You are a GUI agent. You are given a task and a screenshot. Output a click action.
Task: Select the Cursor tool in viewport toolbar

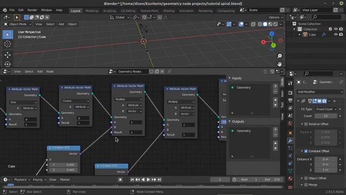click(8, 44)
